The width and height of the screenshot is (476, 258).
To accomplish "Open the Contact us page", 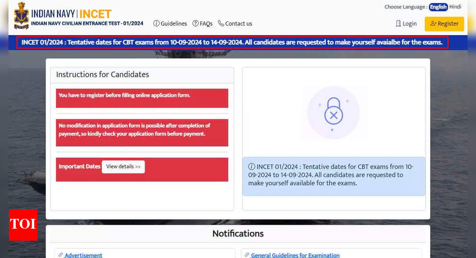I will [235, 24].
